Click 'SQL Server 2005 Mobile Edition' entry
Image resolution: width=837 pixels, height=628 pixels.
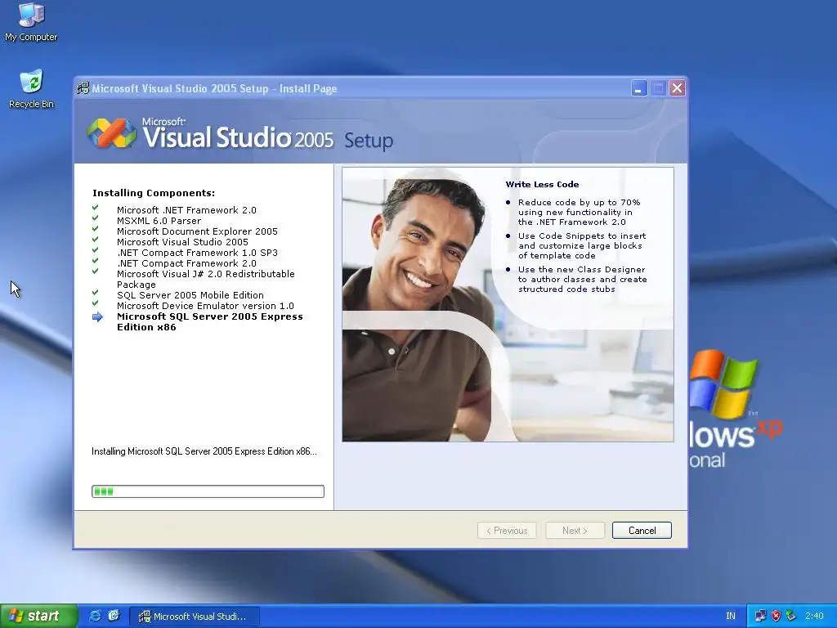pyautogui.click(x=190, y=294)
